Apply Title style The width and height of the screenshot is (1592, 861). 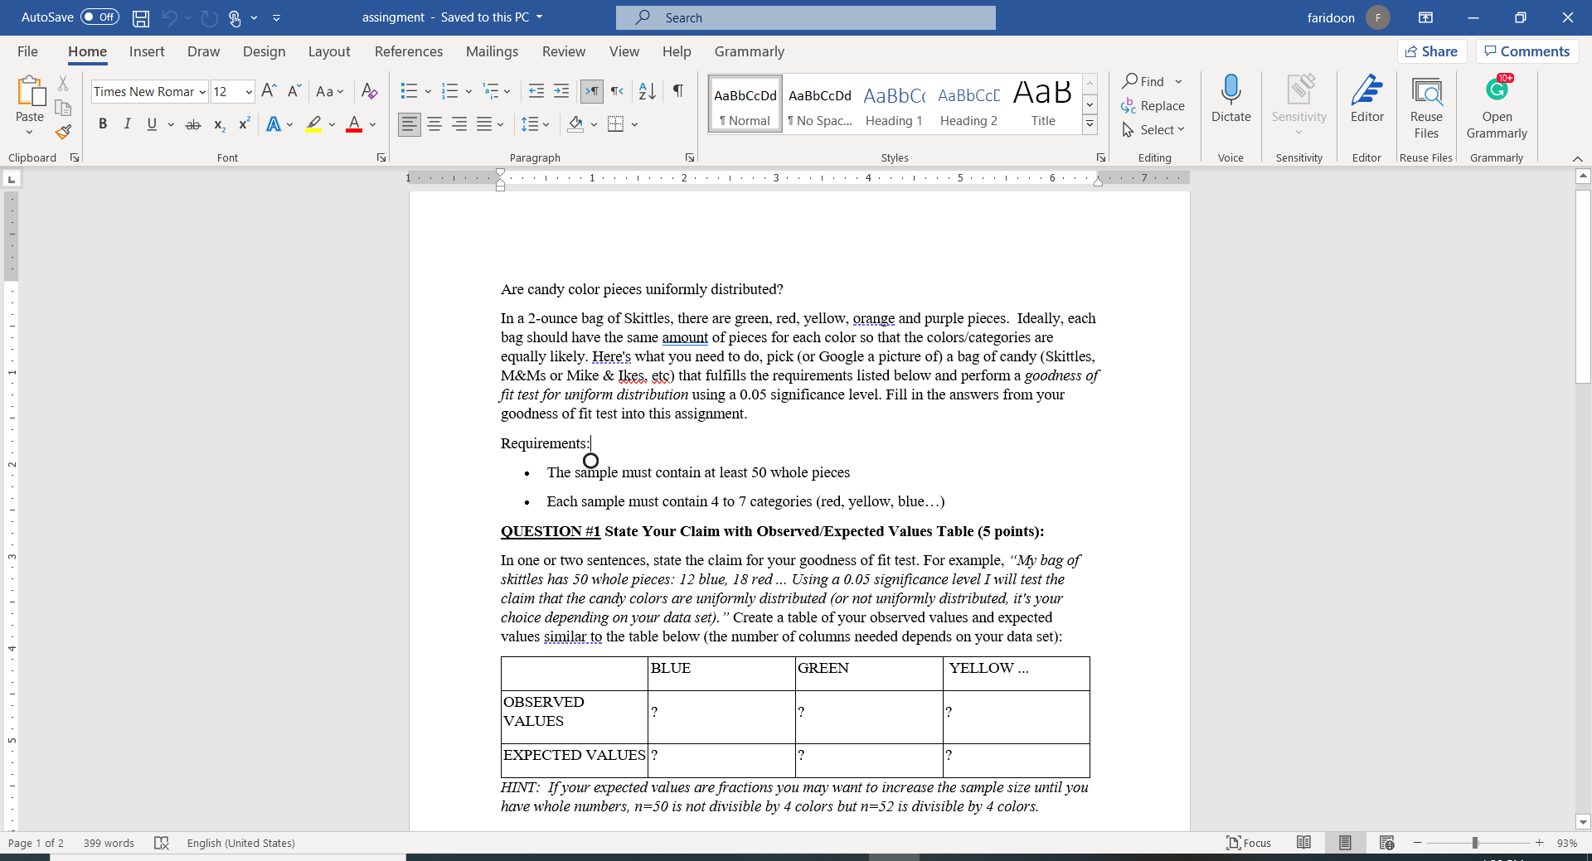click(x=1043, y=104)
